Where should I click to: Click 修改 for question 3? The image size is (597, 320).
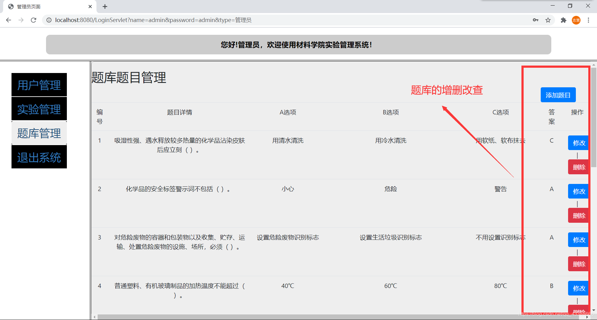click(x=578, y=240)
